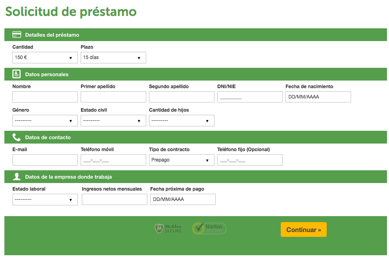The height and width of the screenshot is (258, 389).
Task: Click the Detalles del préstamo section title
Action: click(52, 35)
